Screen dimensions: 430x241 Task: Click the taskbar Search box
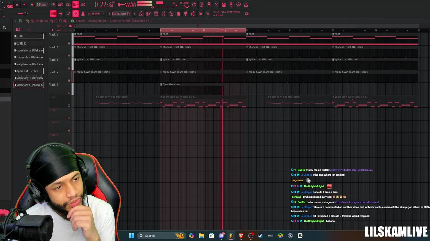162,236
